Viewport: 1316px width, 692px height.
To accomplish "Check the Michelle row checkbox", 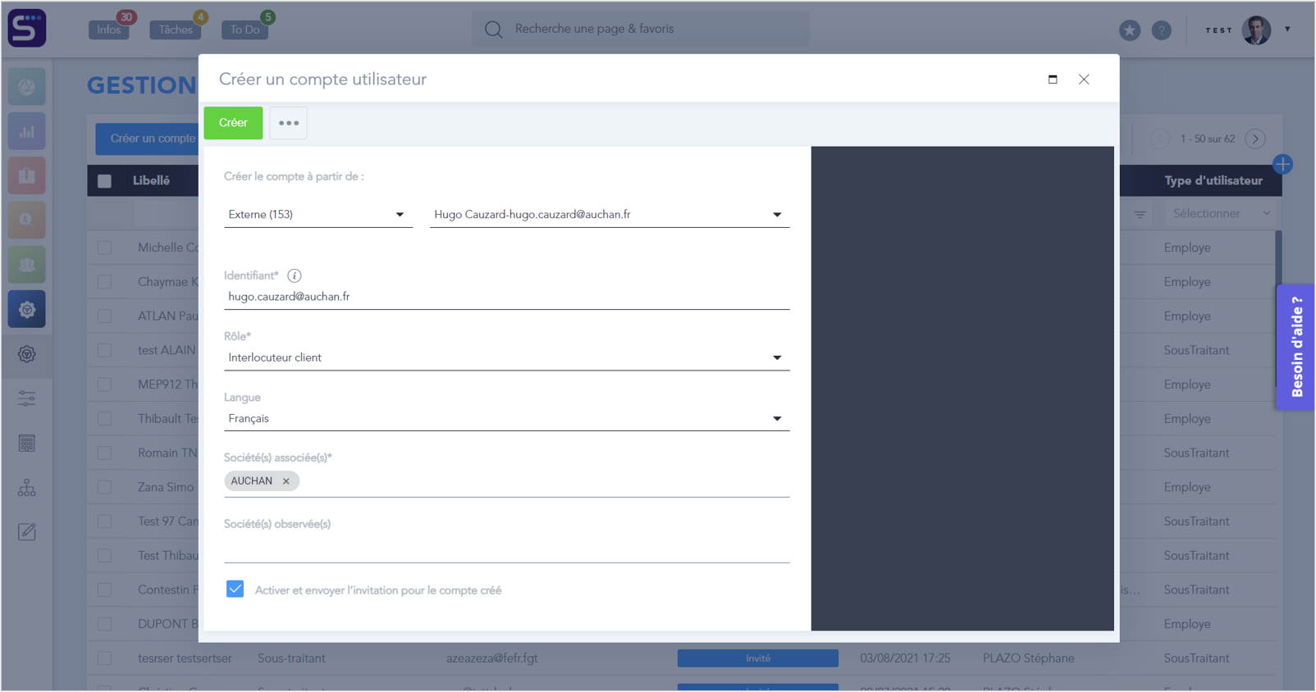I will pos(104,248).
